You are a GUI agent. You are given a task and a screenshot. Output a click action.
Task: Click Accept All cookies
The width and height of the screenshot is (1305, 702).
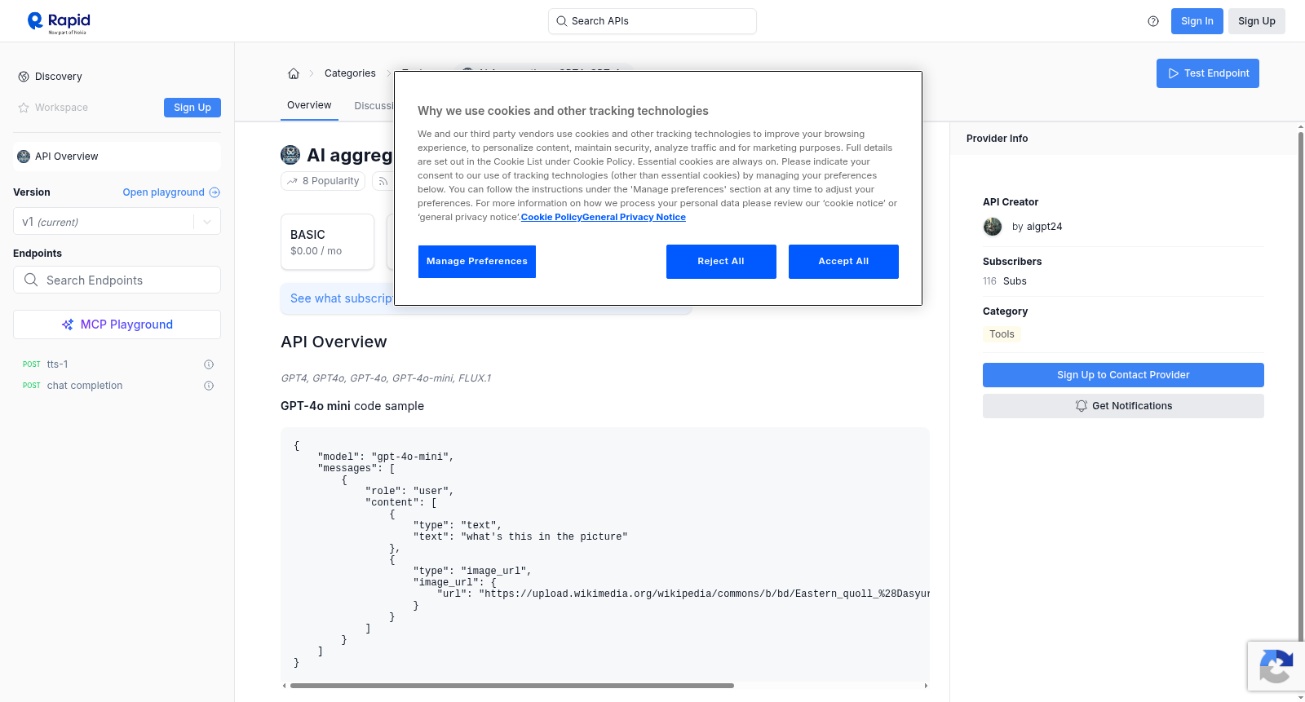tap(843, 262)
